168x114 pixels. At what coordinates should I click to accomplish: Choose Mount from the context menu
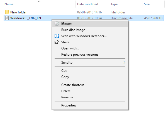pos(90,24)
